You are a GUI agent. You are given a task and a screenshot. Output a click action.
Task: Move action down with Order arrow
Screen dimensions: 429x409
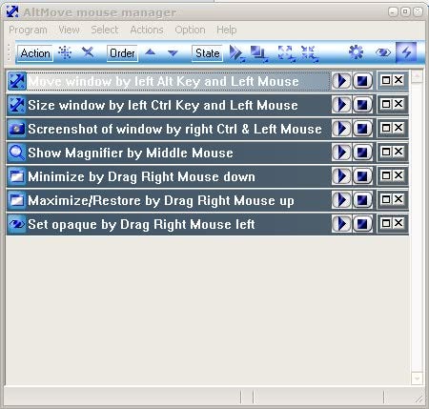(173, 53)
